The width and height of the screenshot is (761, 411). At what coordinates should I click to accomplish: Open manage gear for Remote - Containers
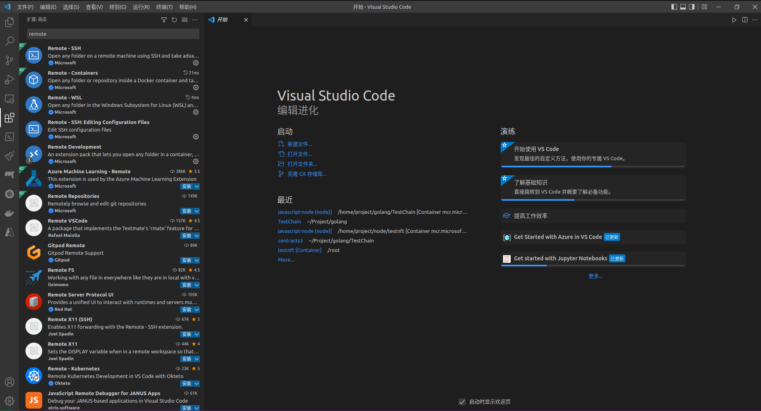(x=196, y=87)
